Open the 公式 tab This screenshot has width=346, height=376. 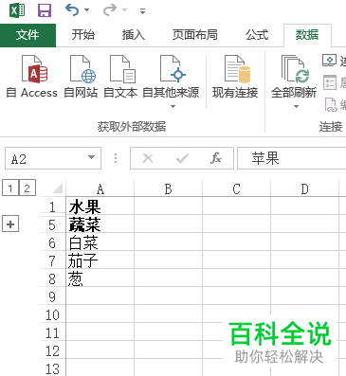click(257, 35)
